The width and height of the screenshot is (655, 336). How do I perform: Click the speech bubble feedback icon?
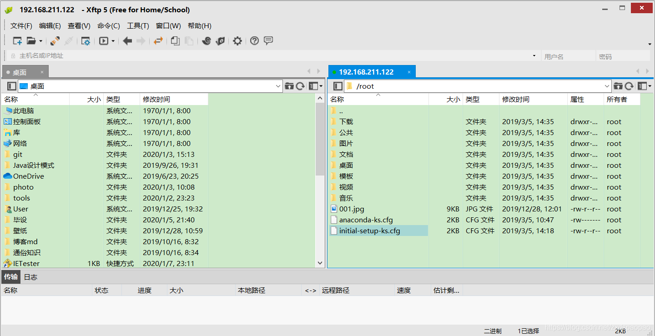[268, 40]
